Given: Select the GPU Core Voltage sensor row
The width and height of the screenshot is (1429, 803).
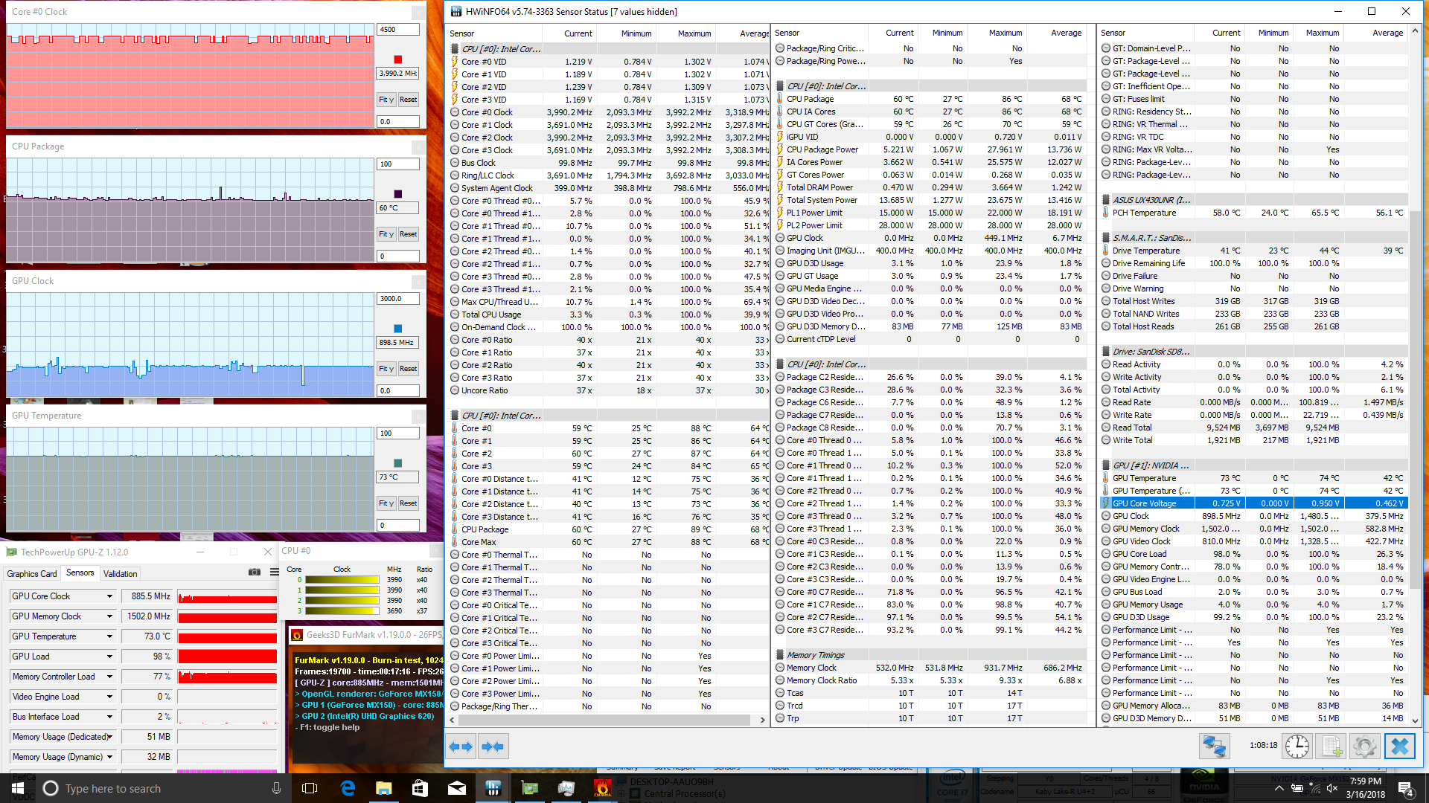Looking at the screenshot, I should tap(1145, 503).
